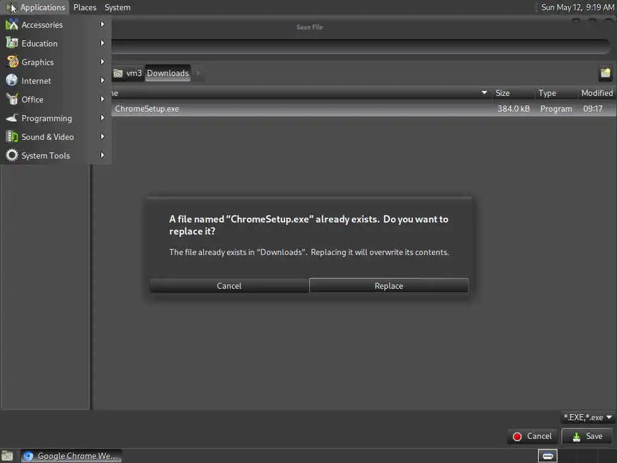Click the show desktop icon in bottom-left panel
This screenshot has height=463, width=617.
pyautogui.click(x=7, y=456)
